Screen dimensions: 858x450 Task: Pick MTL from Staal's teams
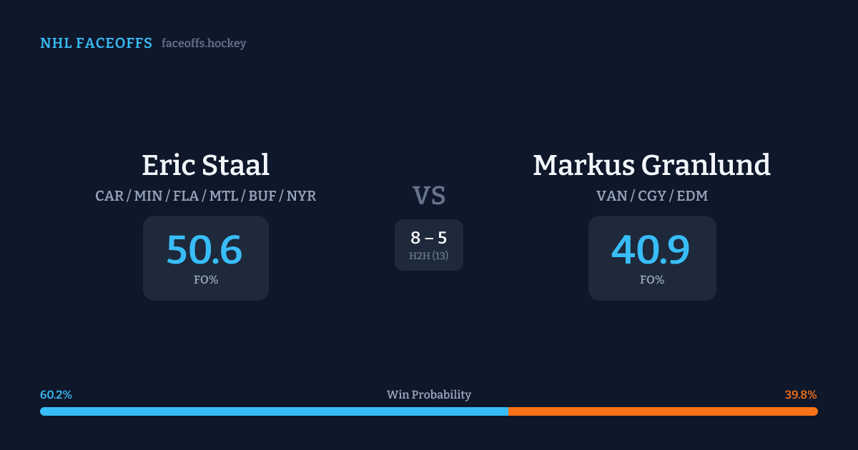(x=223, y=196)
